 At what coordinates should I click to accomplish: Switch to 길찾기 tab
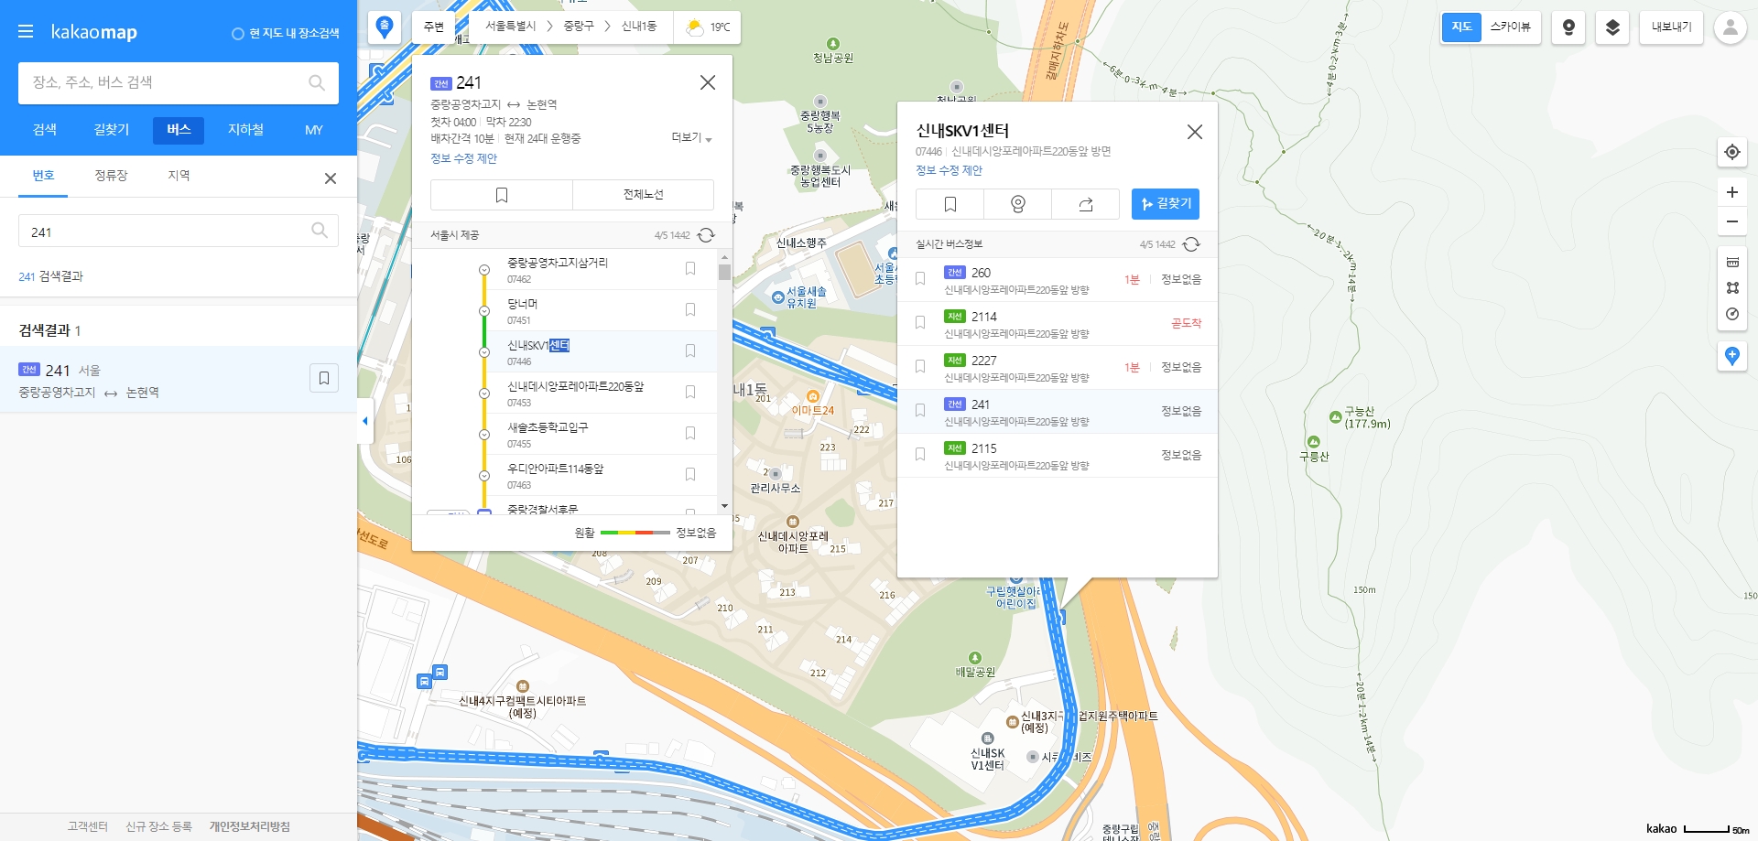coord(112,130)
